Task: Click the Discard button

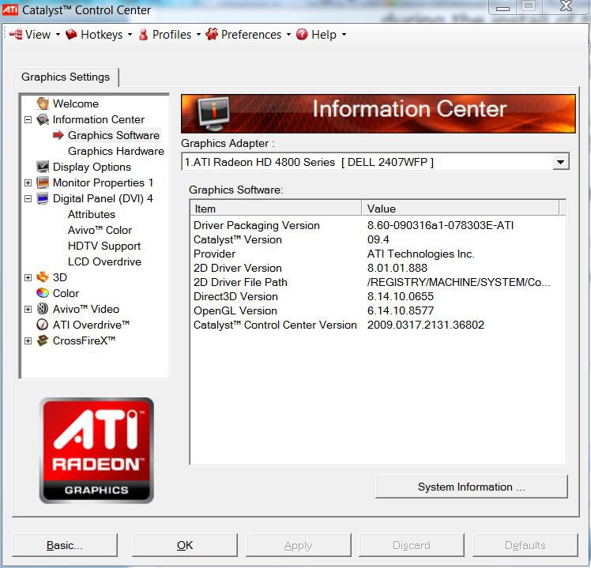Action: pos(411,545)
